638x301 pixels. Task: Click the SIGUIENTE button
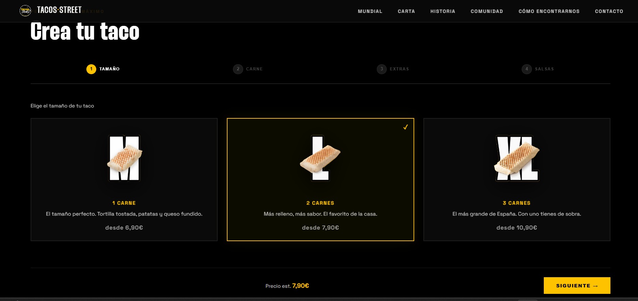[577, 286]
